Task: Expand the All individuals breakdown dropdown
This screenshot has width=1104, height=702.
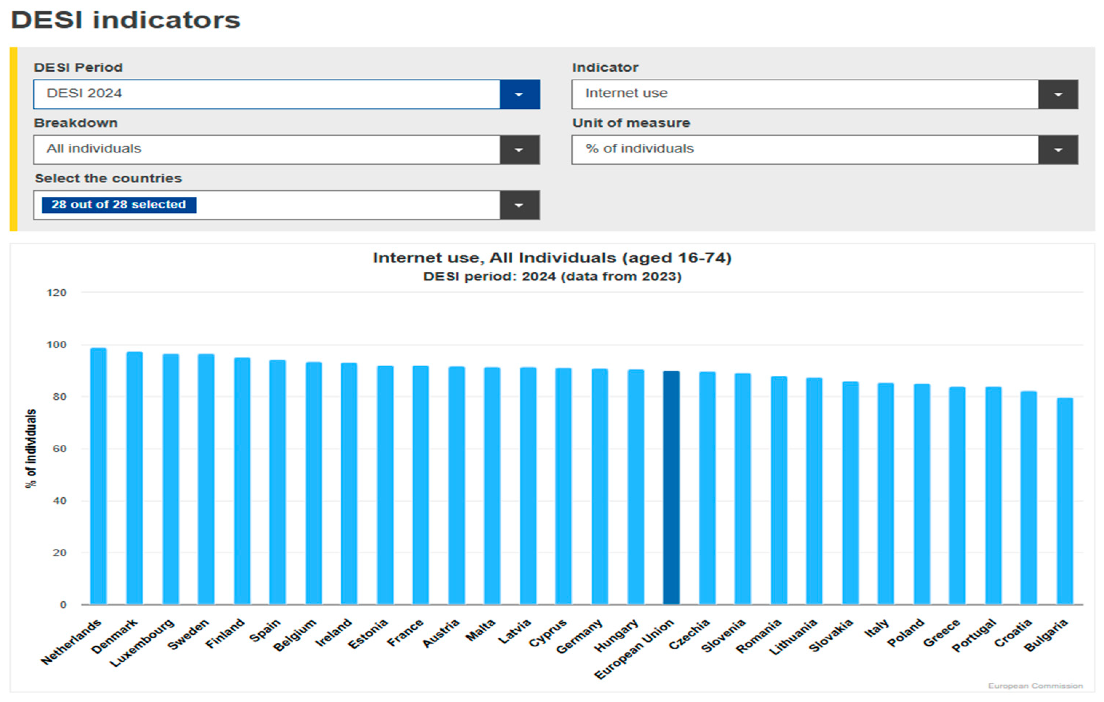Action: [x=266, y=150]
